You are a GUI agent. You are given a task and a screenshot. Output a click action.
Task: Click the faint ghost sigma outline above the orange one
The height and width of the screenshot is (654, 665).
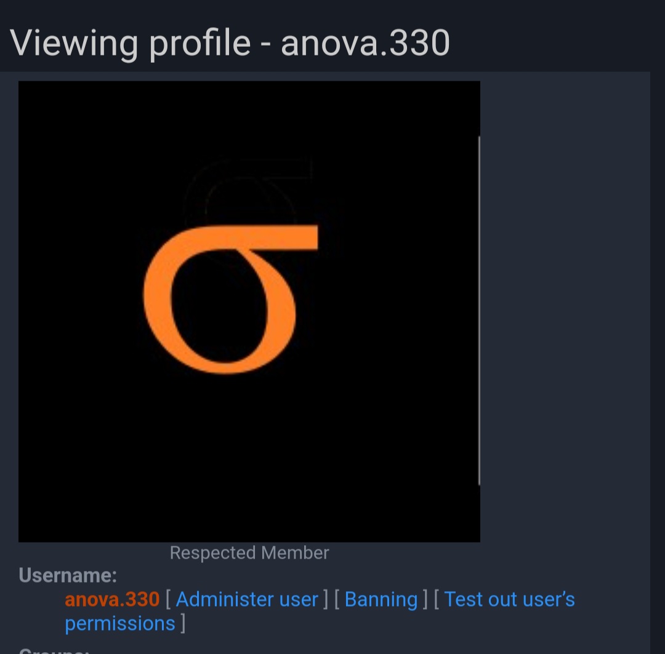tap(248, 191)
